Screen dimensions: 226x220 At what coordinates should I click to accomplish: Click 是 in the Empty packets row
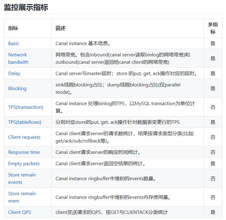(x=213, y=164)
